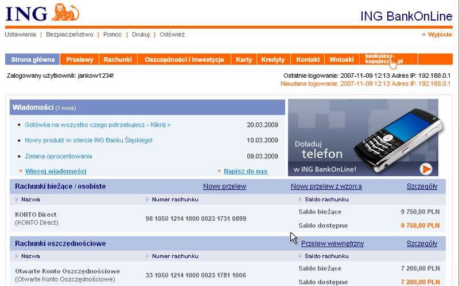Open message 'Nowy produkt w ofercie ING'
The image size is (459, 286).
tap(88, 140)
